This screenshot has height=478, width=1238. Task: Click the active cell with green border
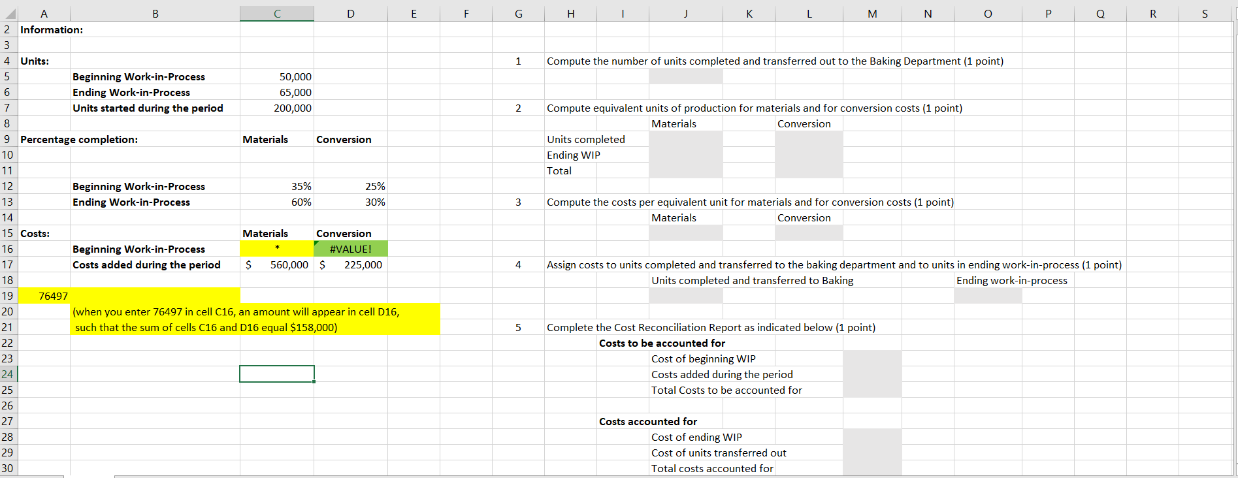pos(277,374)
